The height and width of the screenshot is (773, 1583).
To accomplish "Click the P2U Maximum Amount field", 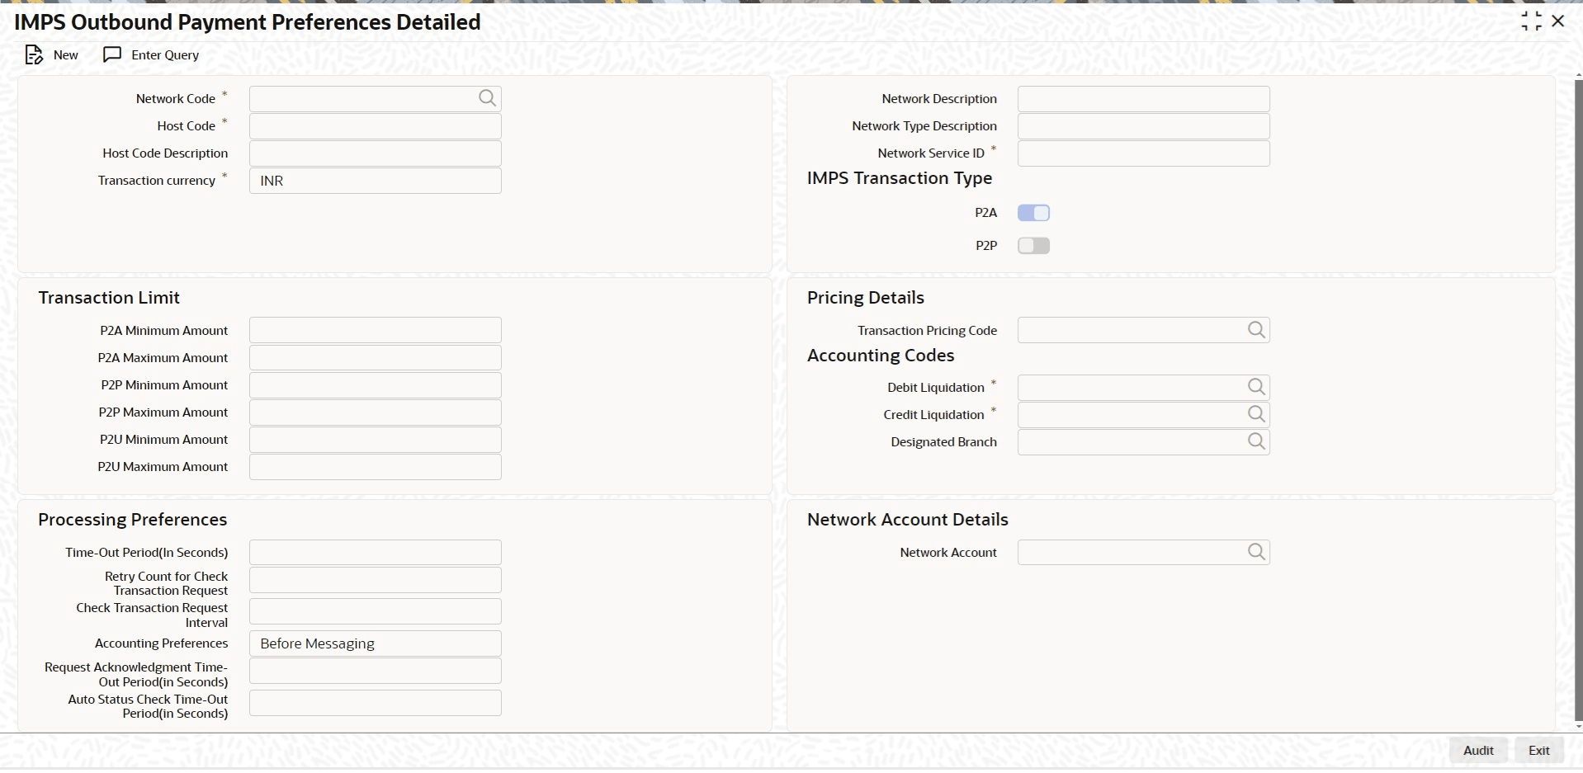I will 376,467.
